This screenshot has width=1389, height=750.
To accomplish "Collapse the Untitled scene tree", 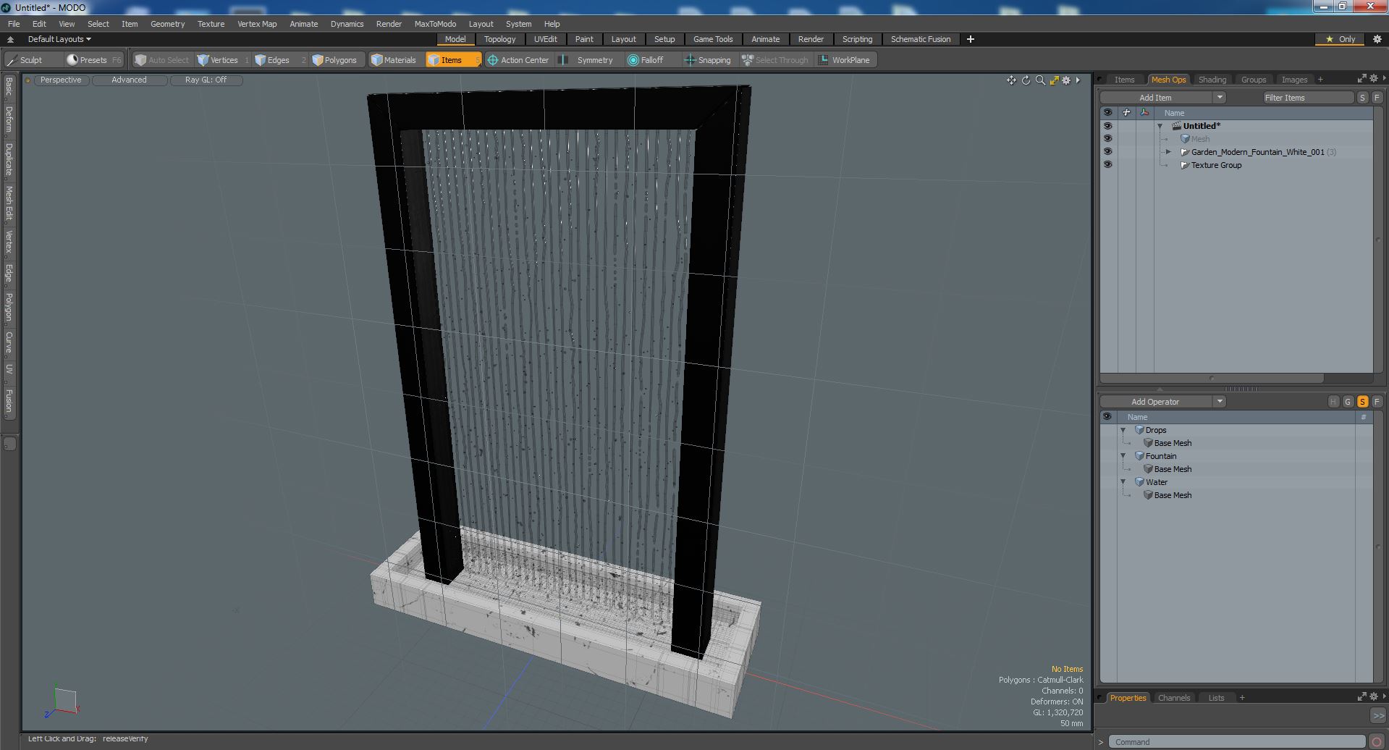I will click(1160, 126).
